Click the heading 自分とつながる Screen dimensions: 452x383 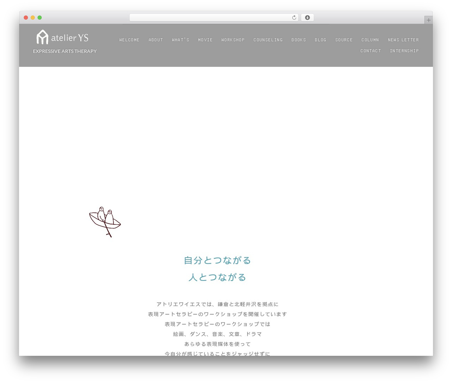coord(217,260)
